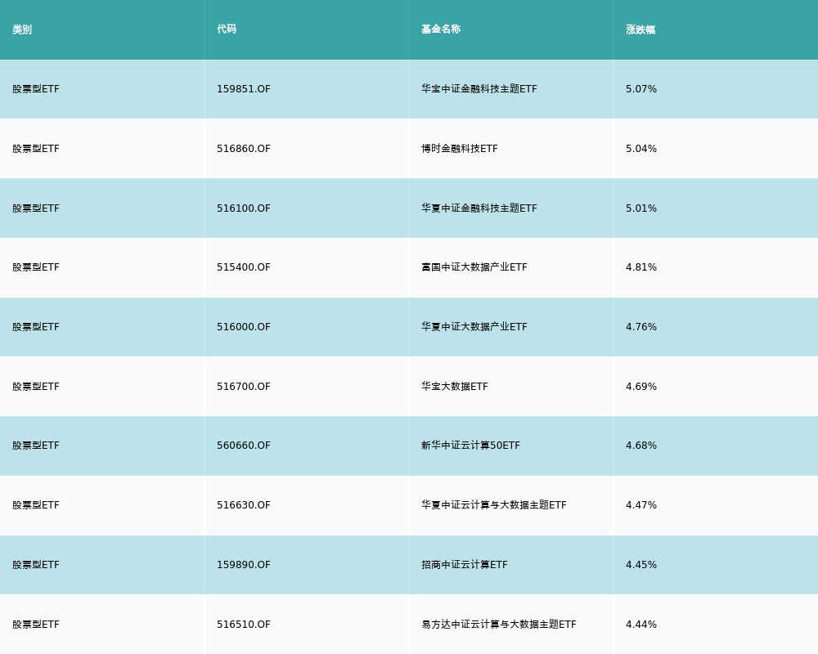
Task: Click fund name 华夏中证金融科技主题ETF
Action: [x=479, y=208]
